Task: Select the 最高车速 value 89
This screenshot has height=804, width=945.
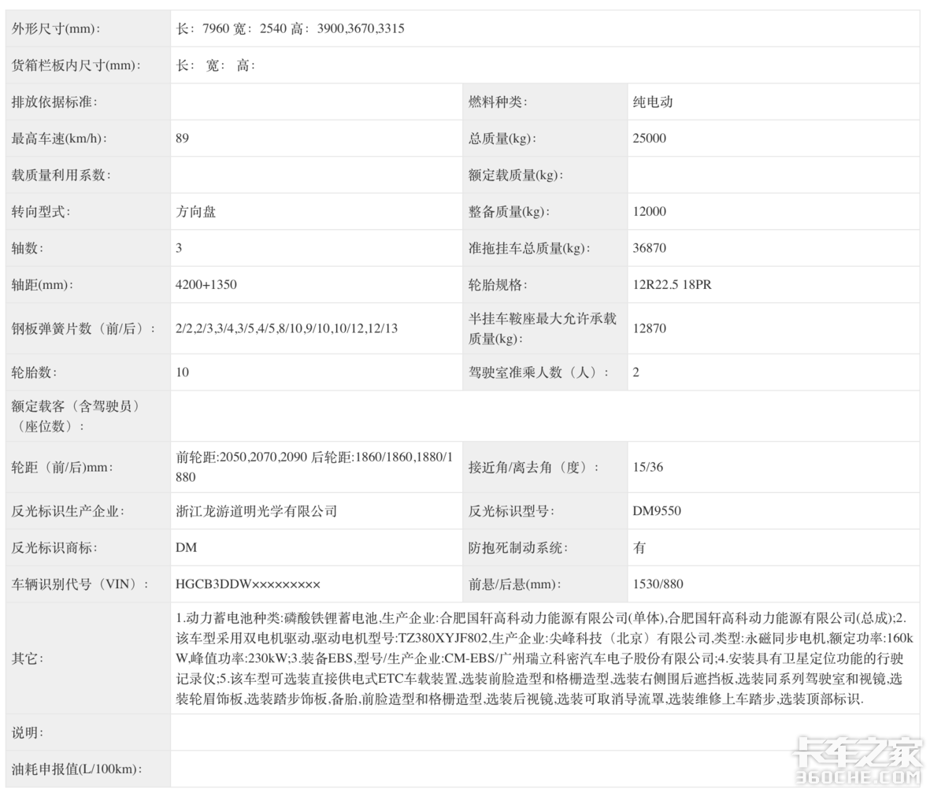Action: [181, 139]
